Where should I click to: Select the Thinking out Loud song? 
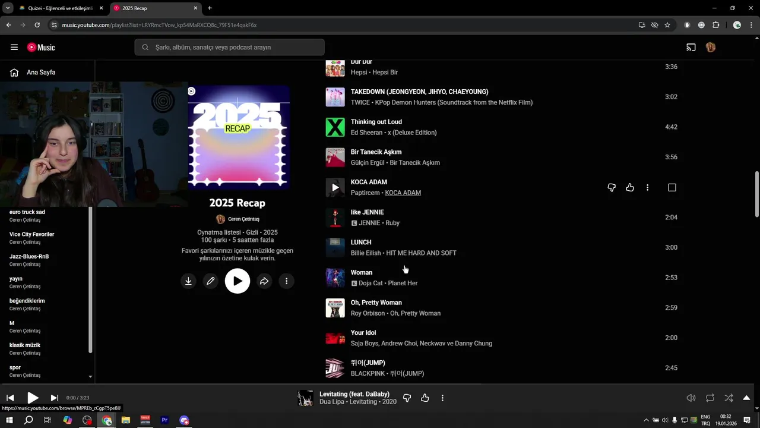pyautogui.click(x=376, y=122)
